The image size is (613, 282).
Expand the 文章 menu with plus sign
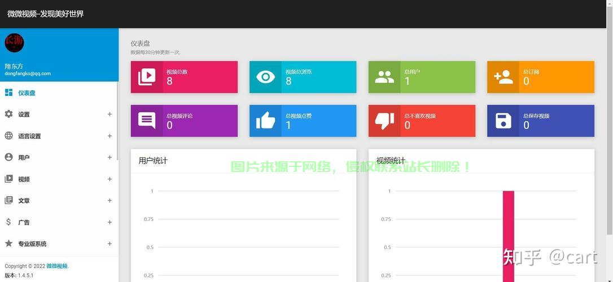pyautogui.click(x=110, y=200)
